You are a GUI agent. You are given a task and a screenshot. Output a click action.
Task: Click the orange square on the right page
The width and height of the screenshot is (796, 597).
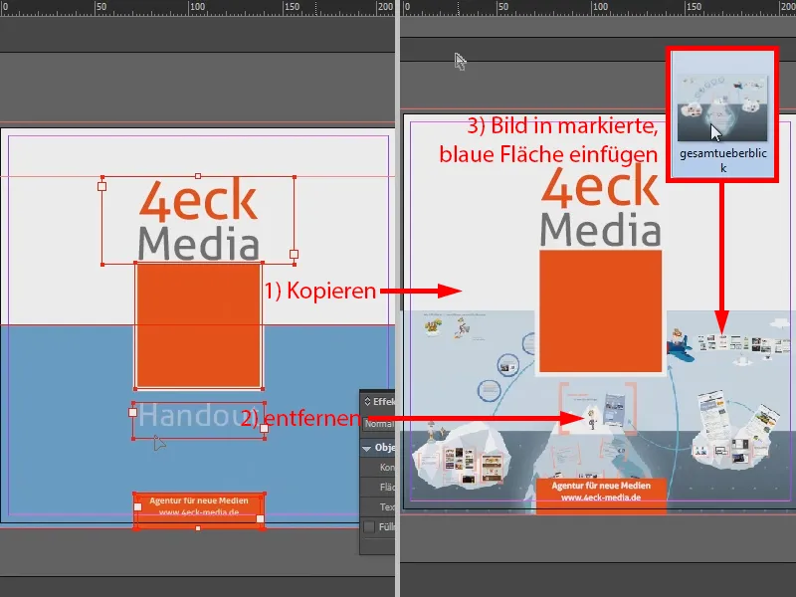coord(598,313)
